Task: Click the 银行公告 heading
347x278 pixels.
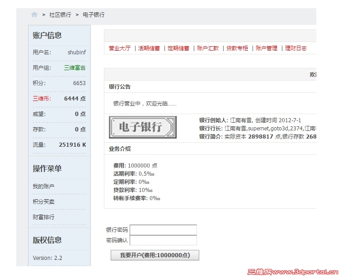Action: point(120,86)
